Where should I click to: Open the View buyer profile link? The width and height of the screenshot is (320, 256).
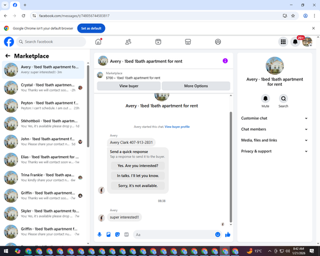pyautogui.click(x=177, y=127)
